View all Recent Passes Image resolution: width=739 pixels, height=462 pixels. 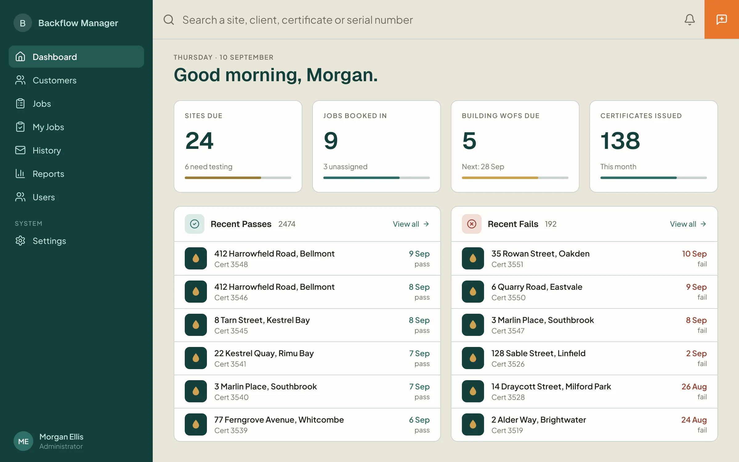pyautogui.click(x=411, y=224)
